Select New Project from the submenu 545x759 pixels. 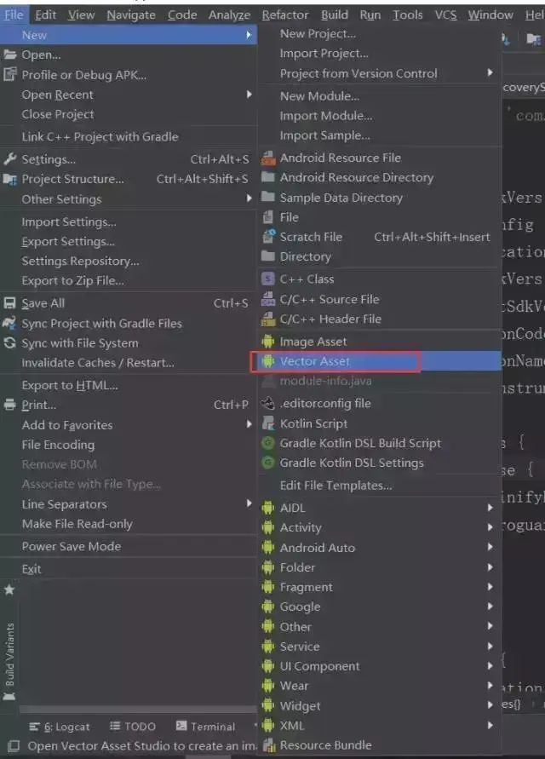pos(318,34)
